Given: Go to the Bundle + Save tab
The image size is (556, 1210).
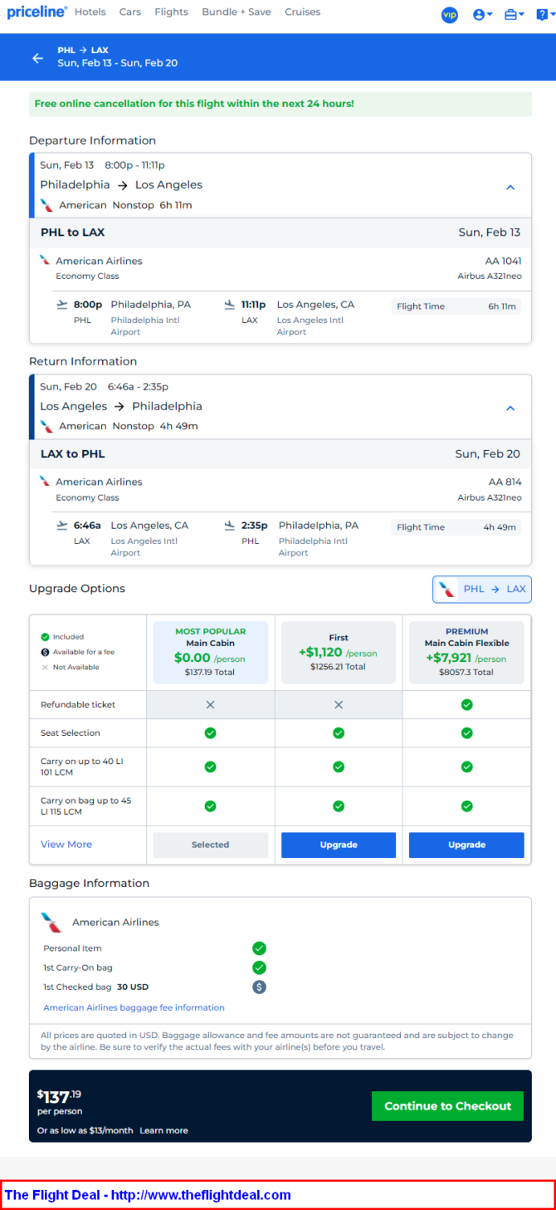Looking at the screenshot, I should [x=237, y=12].
